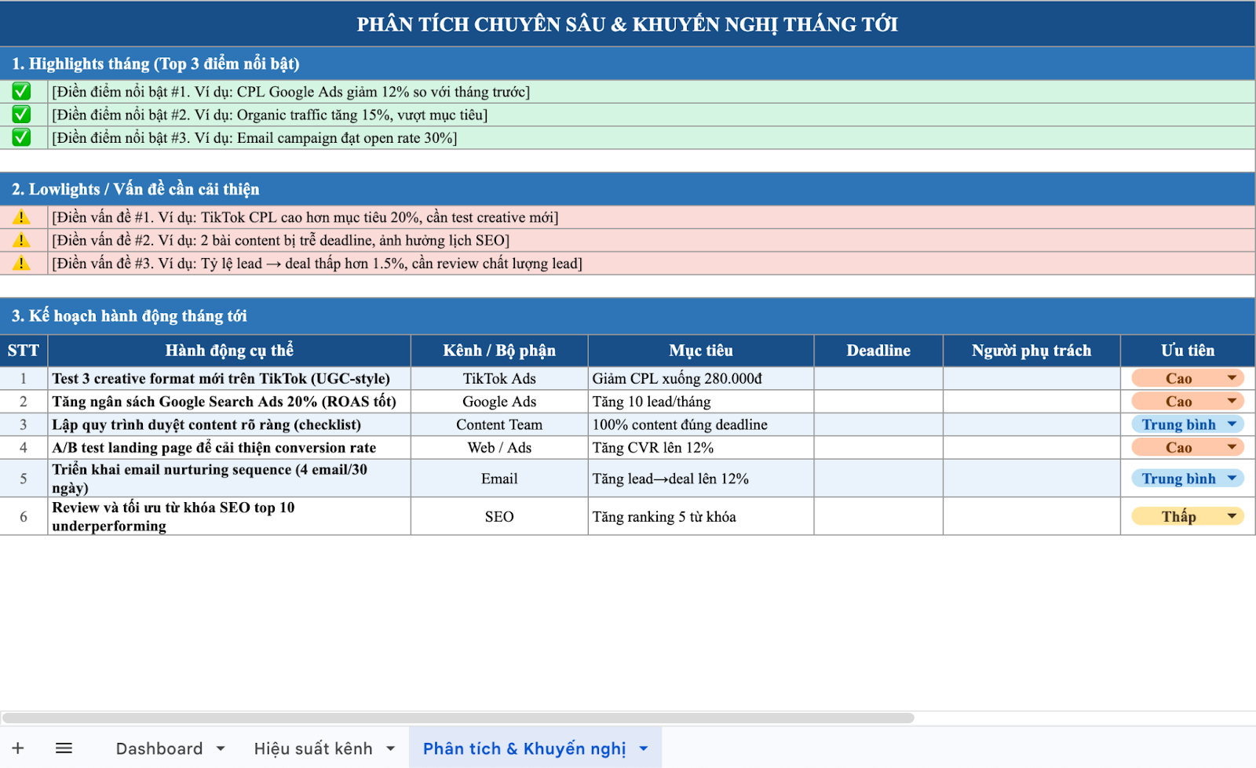
Task: Open the Hiệu suất kênh tab options arrow
Action: click(390, 748)
